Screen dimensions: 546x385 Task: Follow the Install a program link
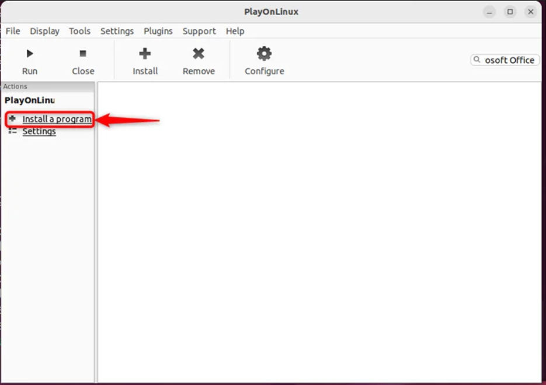[x=57, y=119]
